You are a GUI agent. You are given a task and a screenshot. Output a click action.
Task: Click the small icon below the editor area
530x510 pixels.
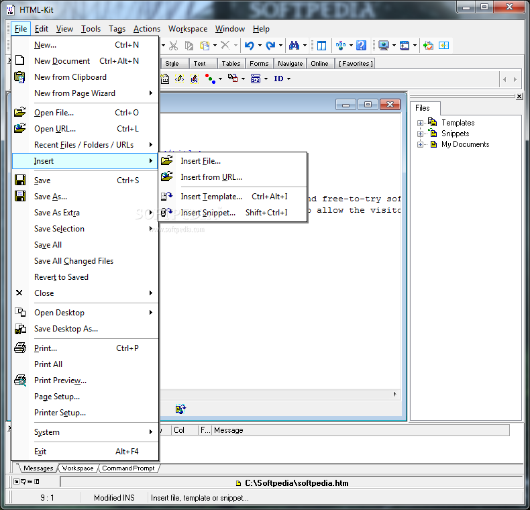[x=181, y=409]
